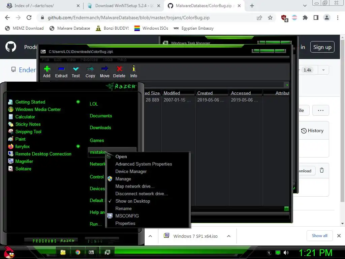Share this page via the share icon
345x259 pixels.
[x=259, y=18]
